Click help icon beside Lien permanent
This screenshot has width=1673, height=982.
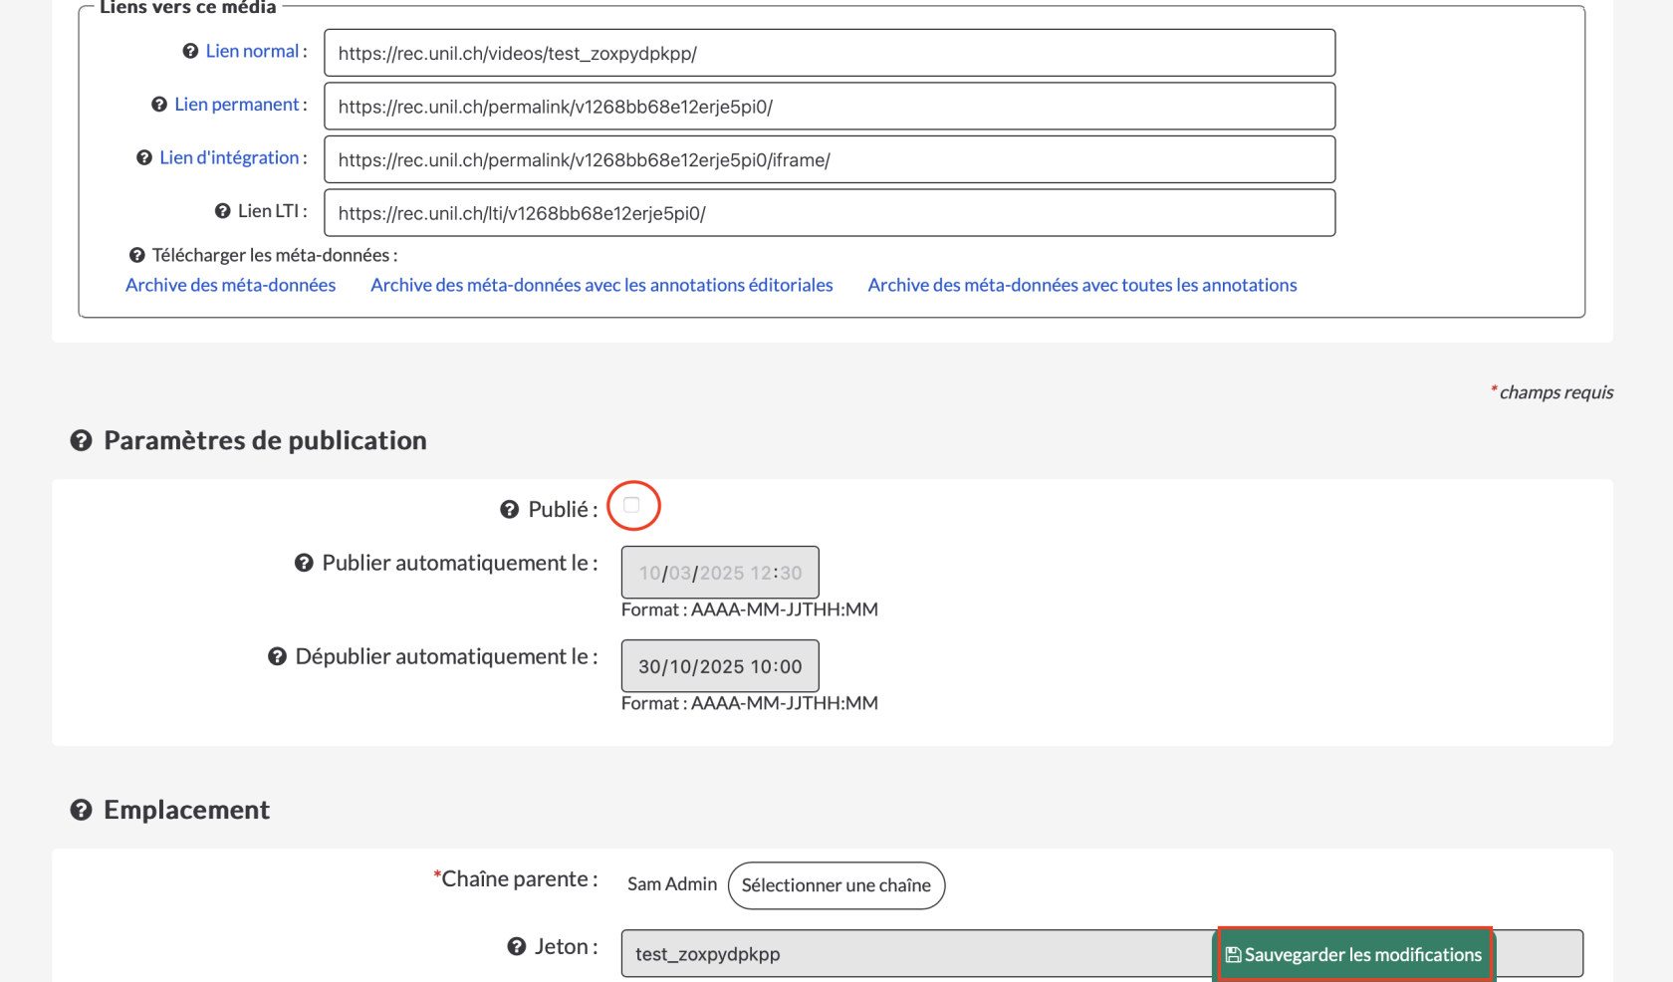[x=159, y=105]
